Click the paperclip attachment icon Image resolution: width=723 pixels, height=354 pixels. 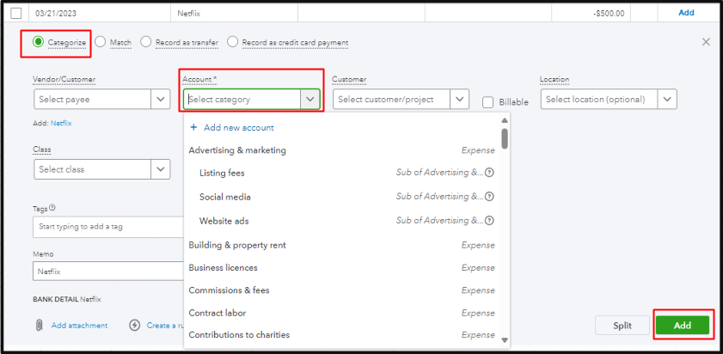pos(39,326)
